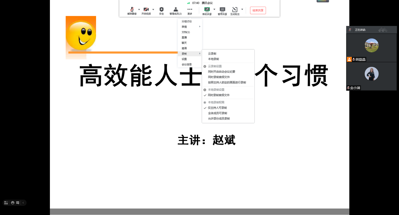Collapse the floating toolbar with left chevron
This screenshot has height=215, width=399.
click(23, 203)
